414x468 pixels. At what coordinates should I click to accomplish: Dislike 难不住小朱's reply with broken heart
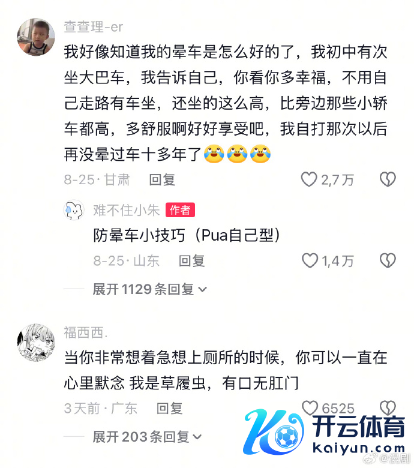pos(388,260)
